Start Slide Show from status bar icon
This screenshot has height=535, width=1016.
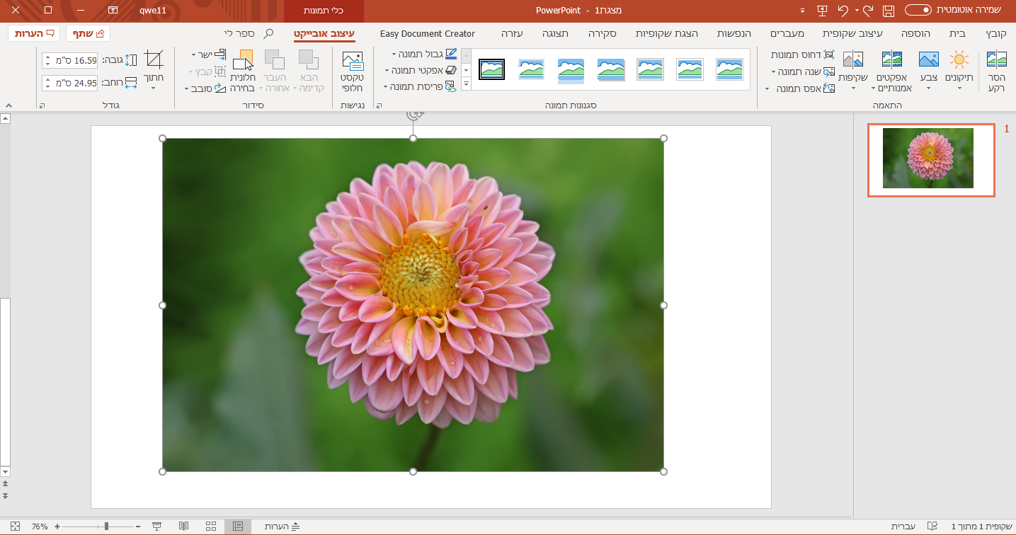(x=156, y=527)
